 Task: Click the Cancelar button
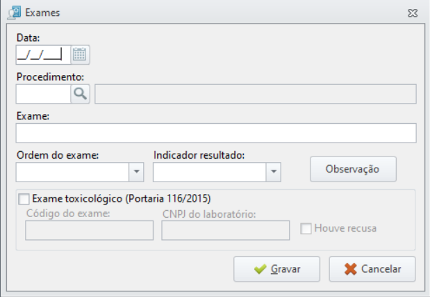click(372, 269)
